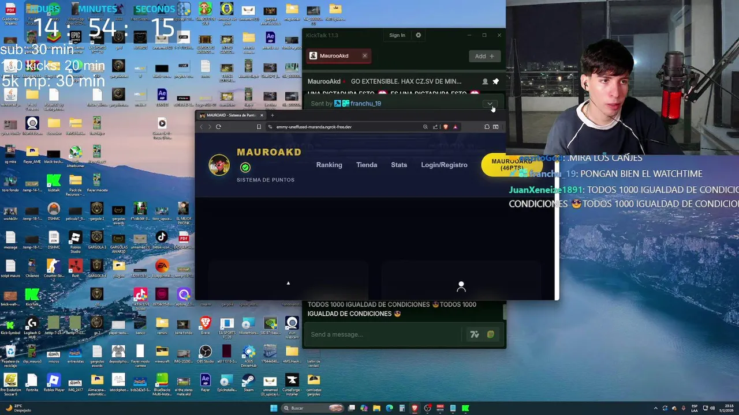Open Kick app in taskbar
The image size is (739, 415).
[x=465, y=408]
